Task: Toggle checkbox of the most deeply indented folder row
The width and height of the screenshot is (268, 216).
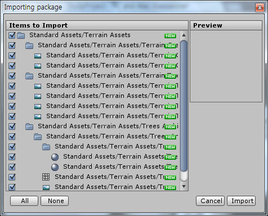Action: pyautogui.click(x=12, y=147)
